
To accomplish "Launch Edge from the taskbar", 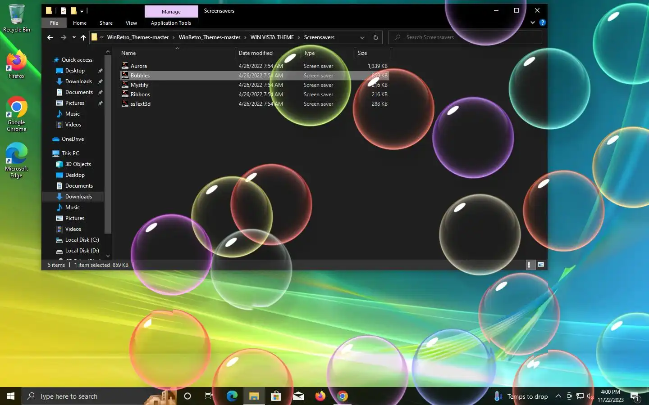I will click(x=232, y=396).
